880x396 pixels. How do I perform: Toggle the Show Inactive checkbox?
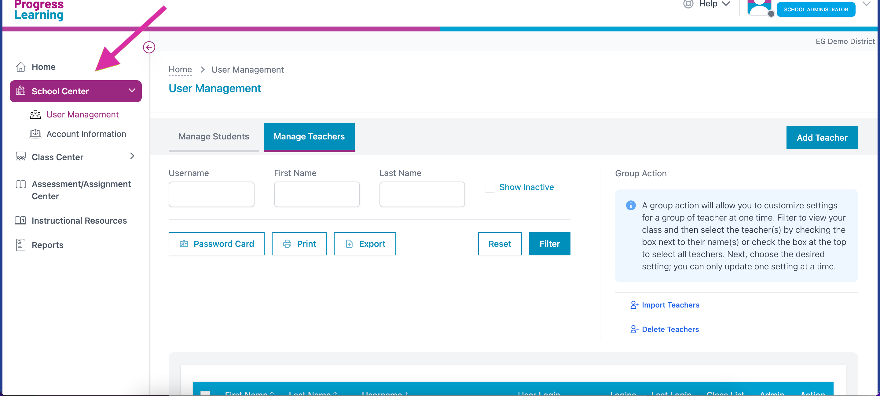489,188
